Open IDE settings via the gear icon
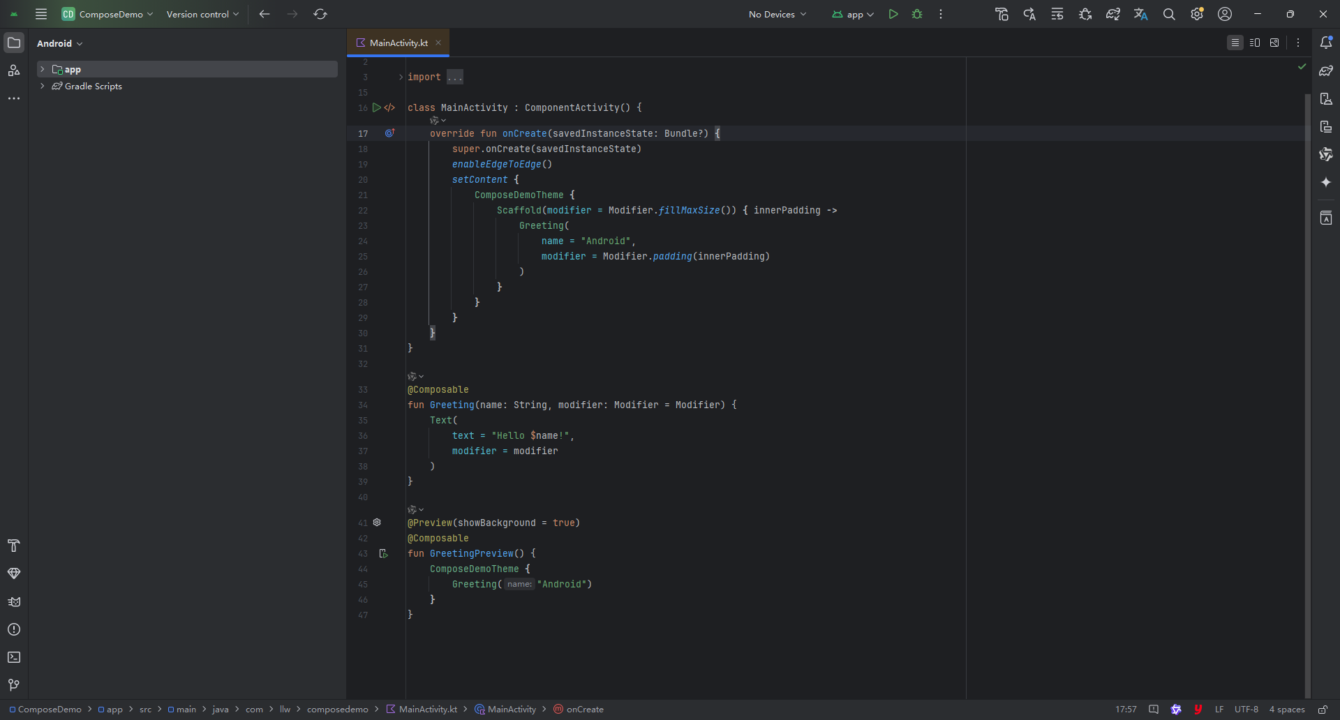This screenshot has width=1340, height=720. coord(1198,14)
